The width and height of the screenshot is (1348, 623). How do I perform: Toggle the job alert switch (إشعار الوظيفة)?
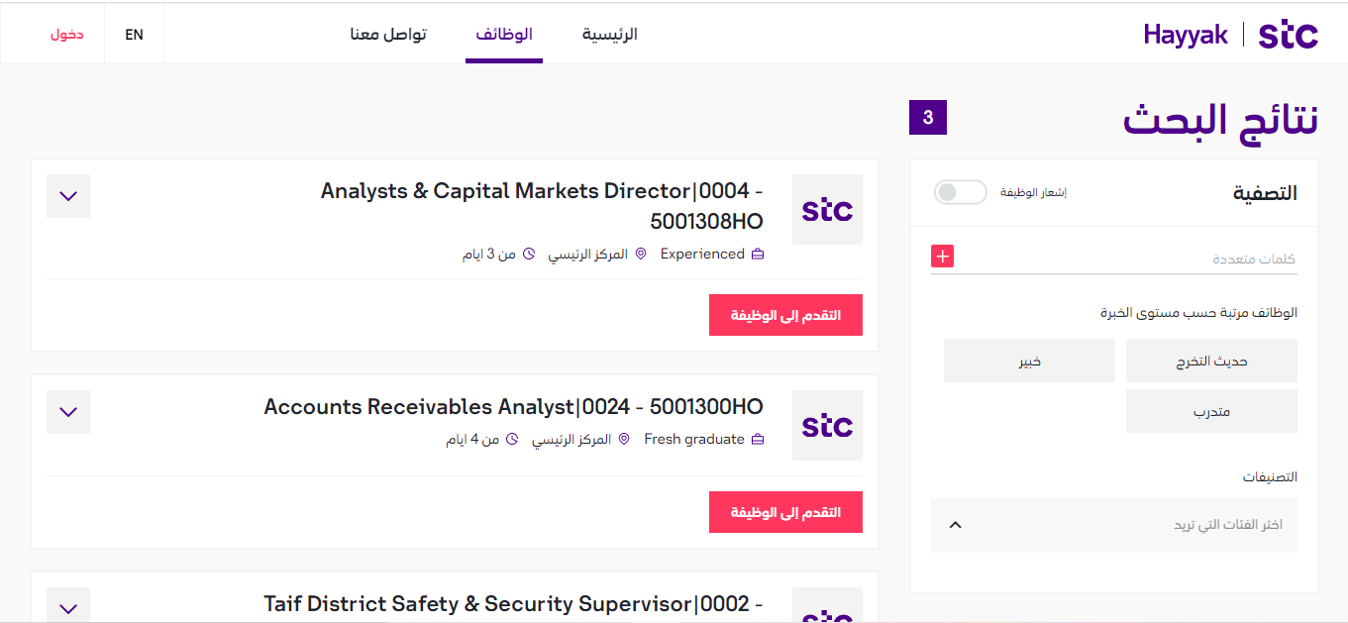coord(961,192)
